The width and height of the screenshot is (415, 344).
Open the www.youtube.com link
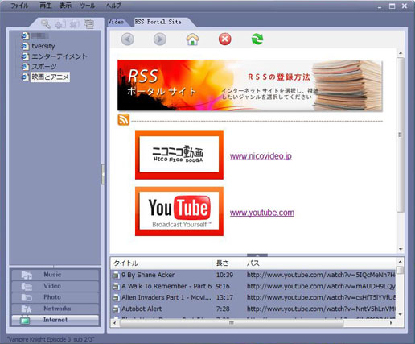pyautogui.click(x=262, y=213)
